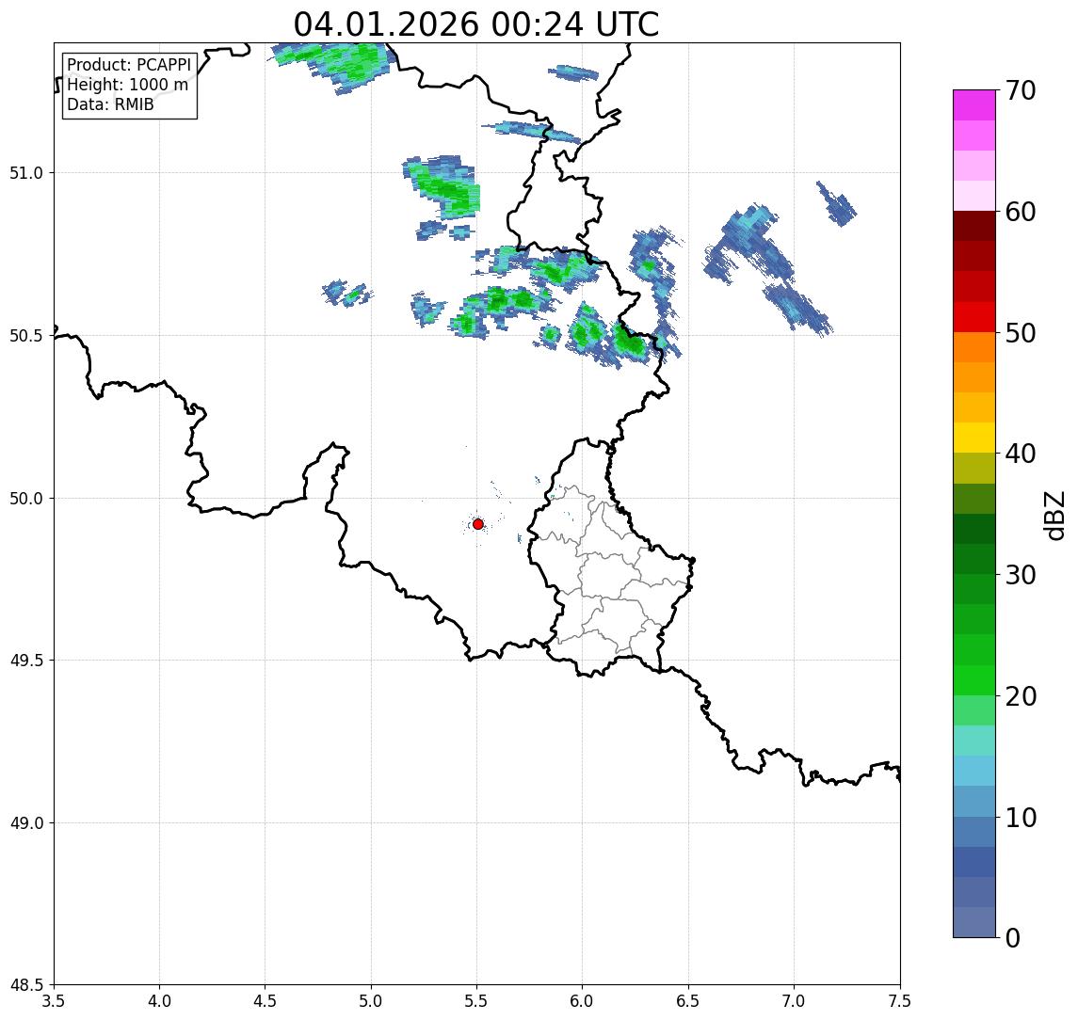Click longitude axis label 7.5
Viewport: 1078px width, 1020px height.
click(900, 1001)
